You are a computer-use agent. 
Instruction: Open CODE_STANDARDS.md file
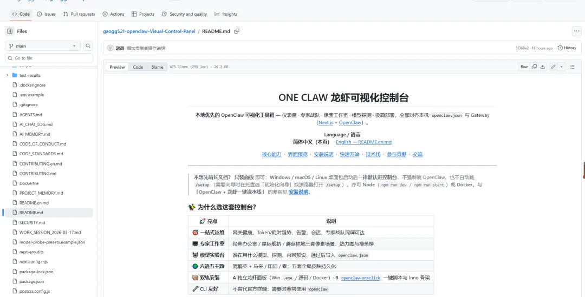point(41,154)
